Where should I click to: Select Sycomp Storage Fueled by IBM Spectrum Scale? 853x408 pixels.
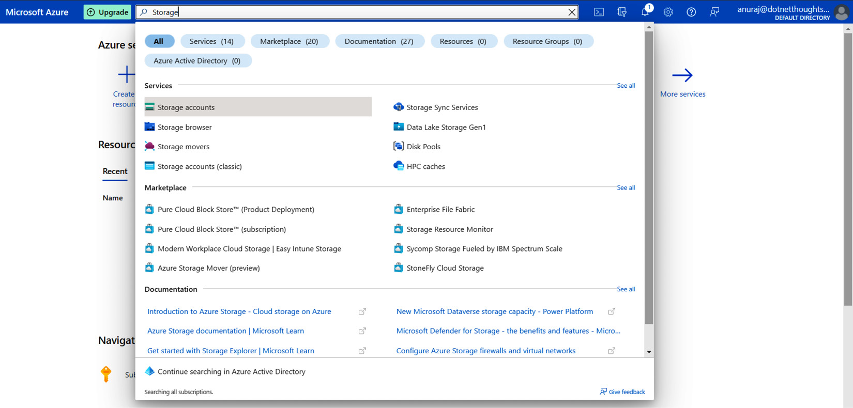coord(484,248)
